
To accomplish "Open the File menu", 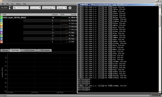I will click(3, 4).
